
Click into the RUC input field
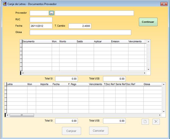pyautogui.click(x=41, y=20)
